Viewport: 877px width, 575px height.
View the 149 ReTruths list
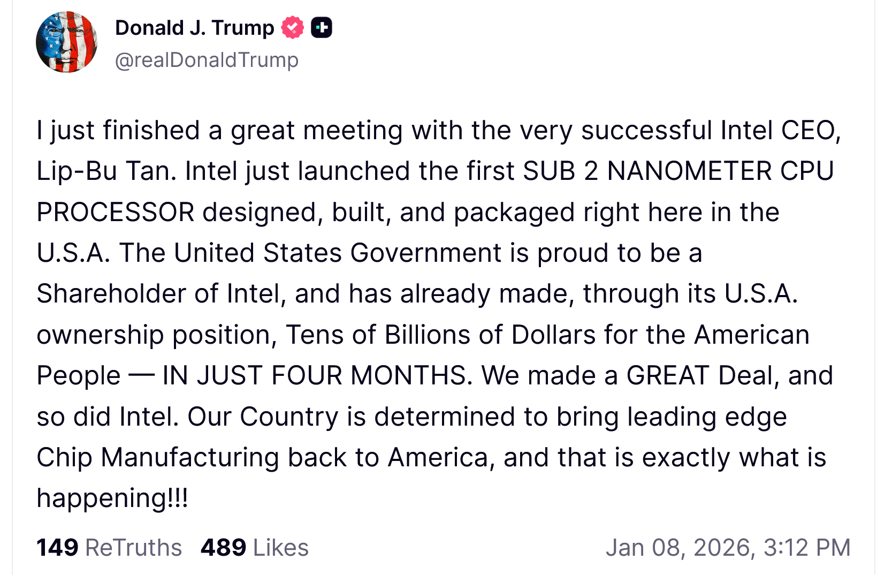(109, 548)
